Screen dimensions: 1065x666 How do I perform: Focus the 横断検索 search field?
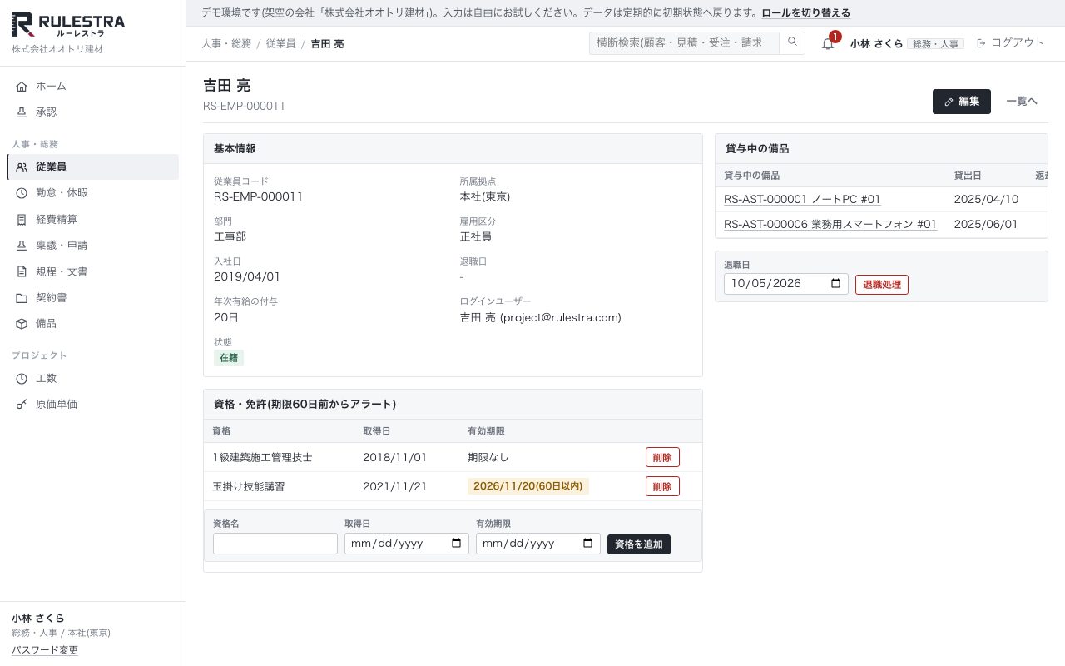point(684,42)
